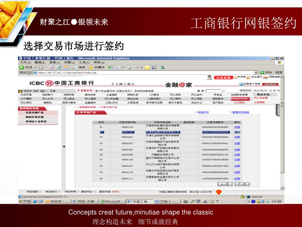
Task: Click the Windows 开始 start button
Action: (25, 201)
